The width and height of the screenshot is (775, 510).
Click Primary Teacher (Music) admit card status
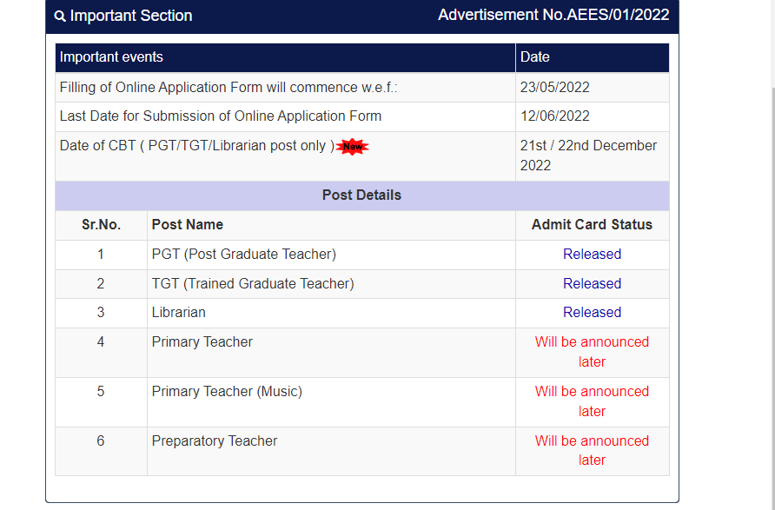pyautogui.click(x=592, y=401)
